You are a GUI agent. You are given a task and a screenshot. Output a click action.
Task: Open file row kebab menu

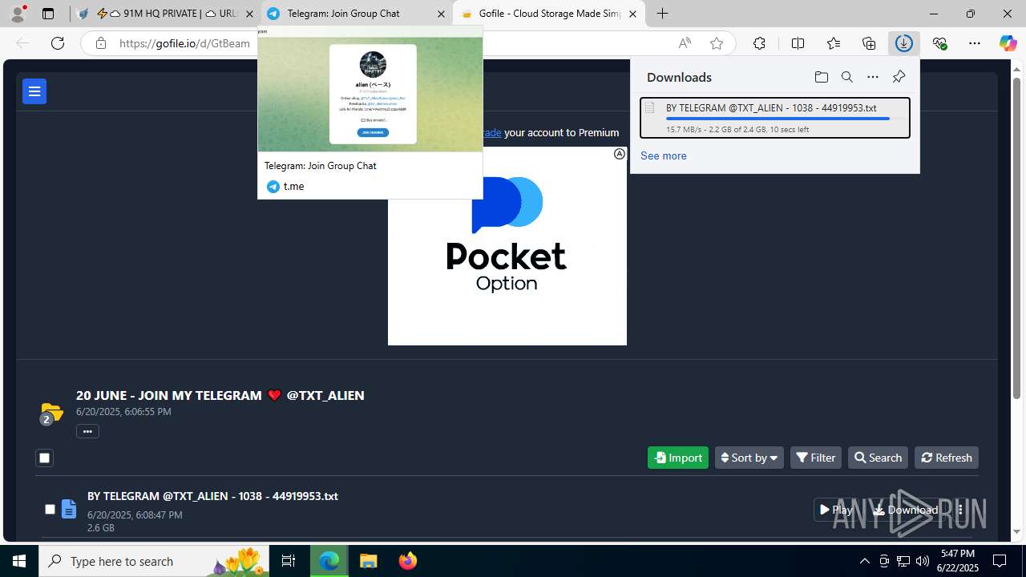960,510
